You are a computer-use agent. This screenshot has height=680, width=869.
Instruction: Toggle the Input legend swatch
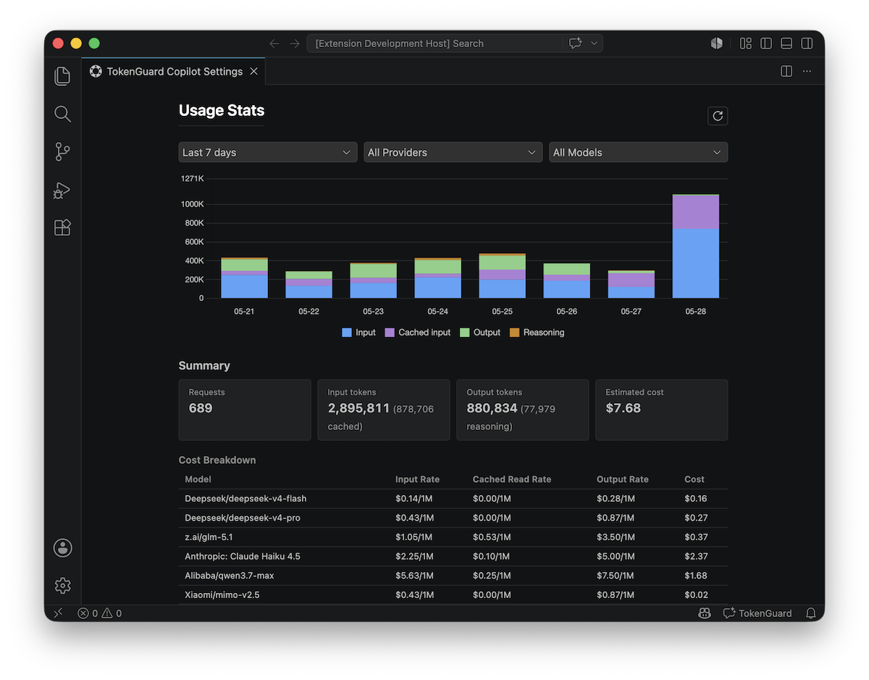[x=347, y=333]
